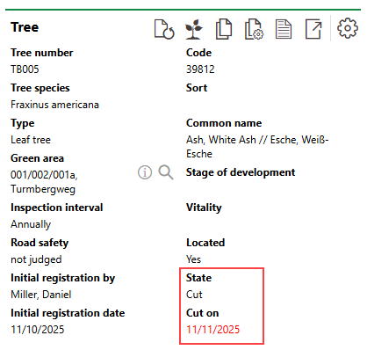
Task: Click the documents with gear icon
Action: pyautogui.click(x=254, y=29)
